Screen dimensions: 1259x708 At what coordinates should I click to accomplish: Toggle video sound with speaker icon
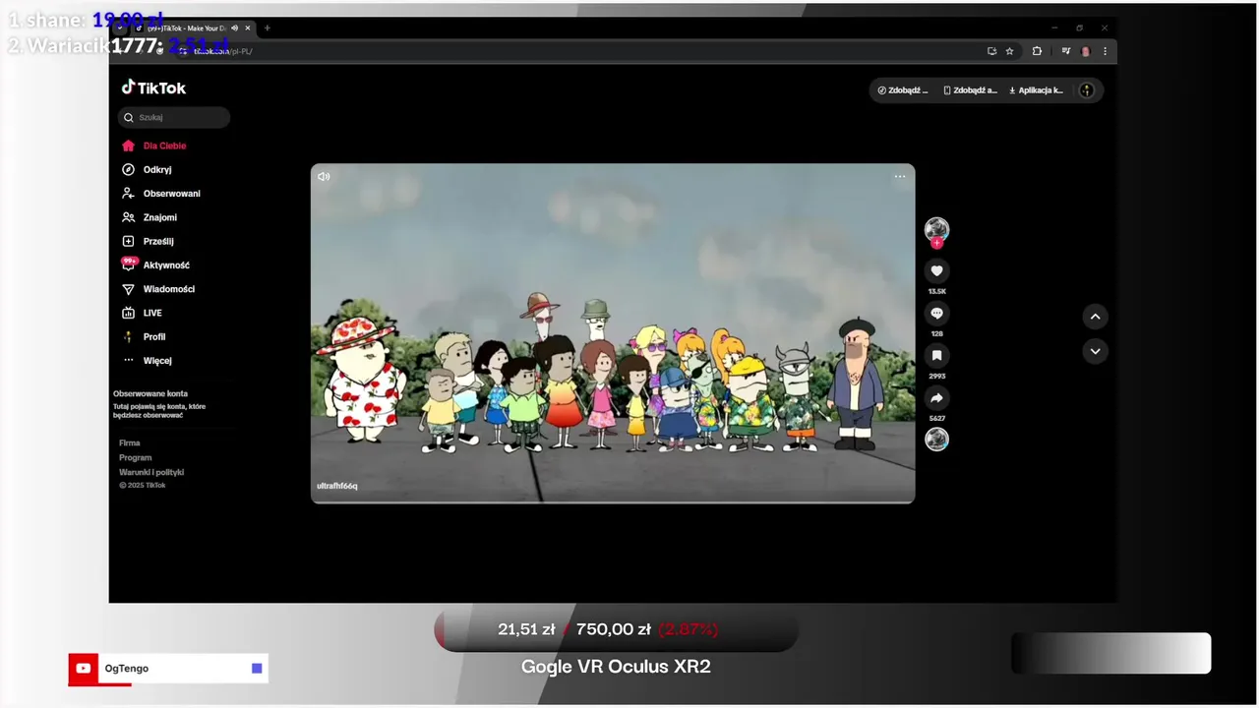click(x=324, y=177)
